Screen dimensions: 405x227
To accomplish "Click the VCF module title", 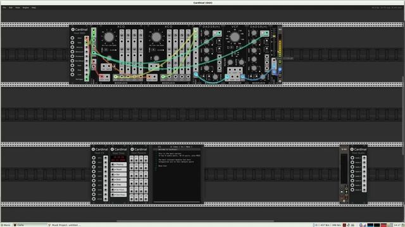I will point(235,26).
